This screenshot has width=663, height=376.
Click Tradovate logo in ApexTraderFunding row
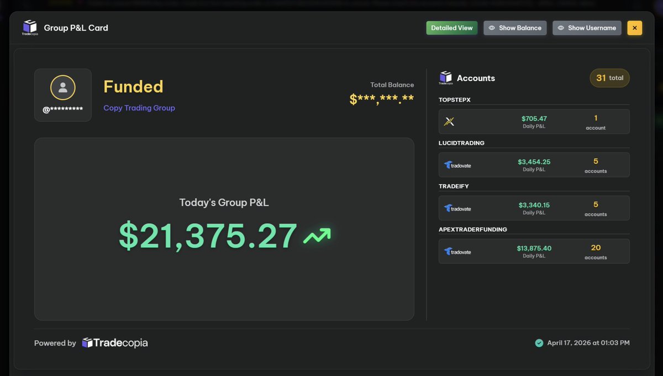pyautogui.click(x=457, y=251)
